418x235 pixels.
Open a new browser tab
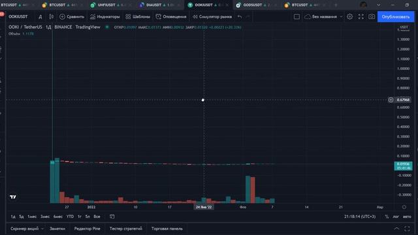tap(336, 5)
